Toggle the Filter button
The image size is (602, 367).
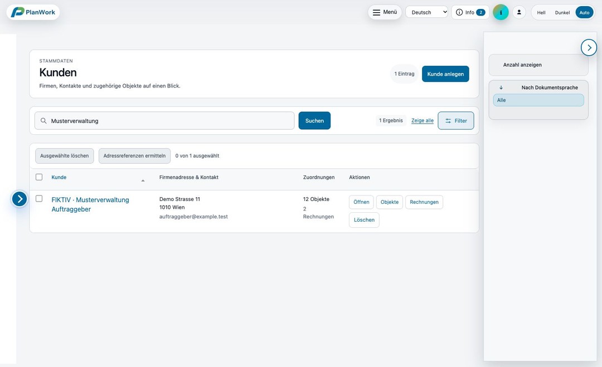(x=456, y=121)
